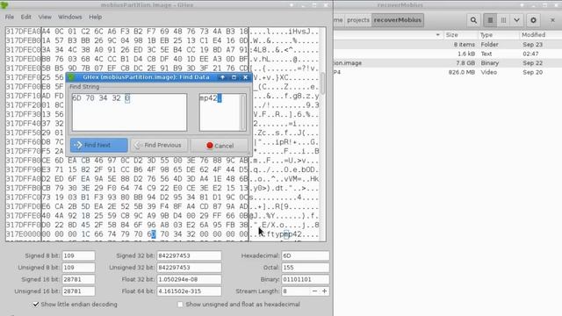Viewport: 562px width, 316px height.
Task: Open the View menu in GHex
Action: (45, 17)
